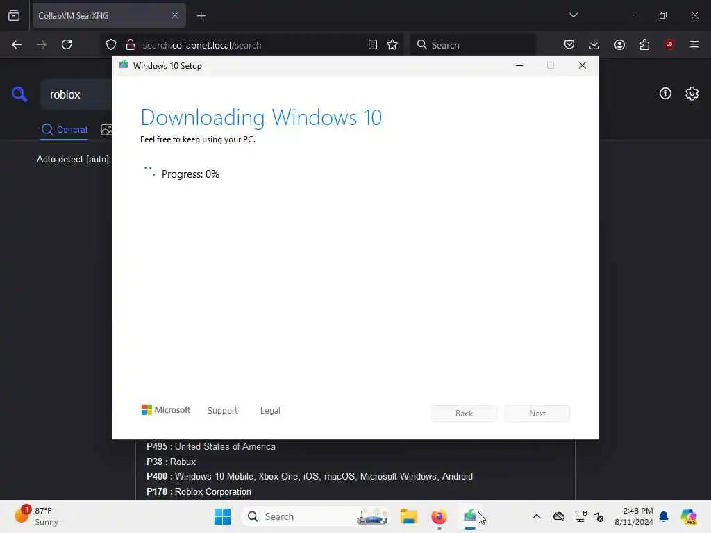Screen dimensions: 711x533
Task: Open a new Firefox tab
Action: [201, 16]
